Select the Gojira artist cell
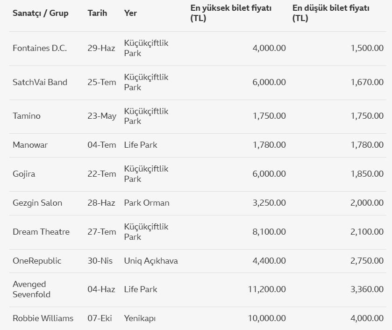392x330 pixels. (x=24, y=174)
